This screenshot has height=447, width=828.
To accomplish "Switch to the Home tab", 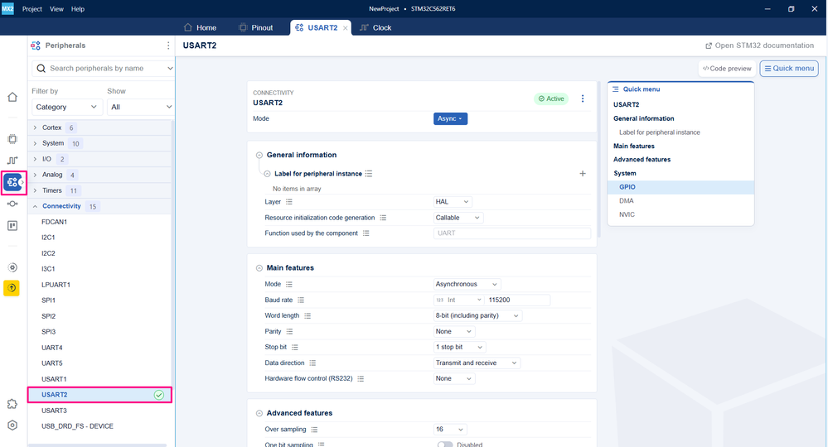I will click(x=200, y=27).
